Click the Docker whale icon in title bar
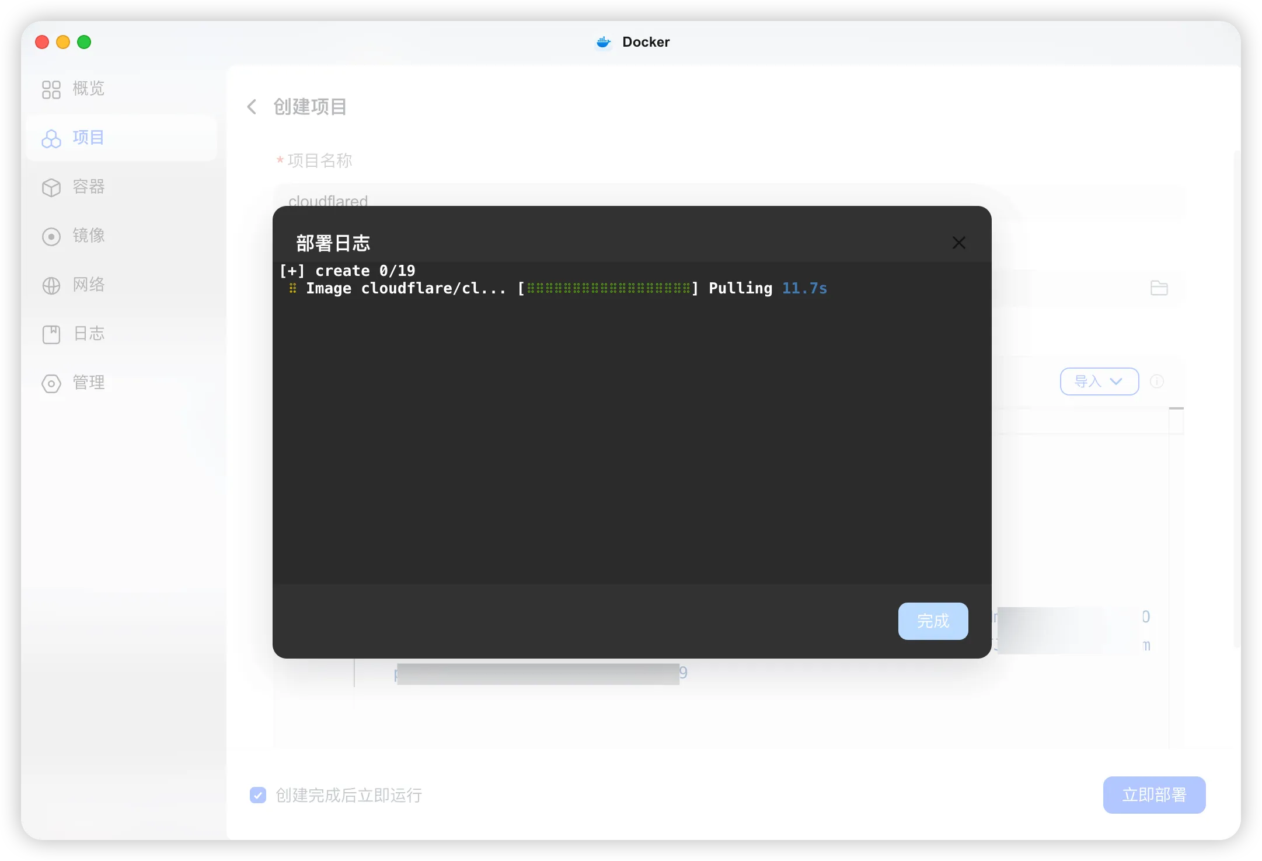 click(x=604, y=42)
